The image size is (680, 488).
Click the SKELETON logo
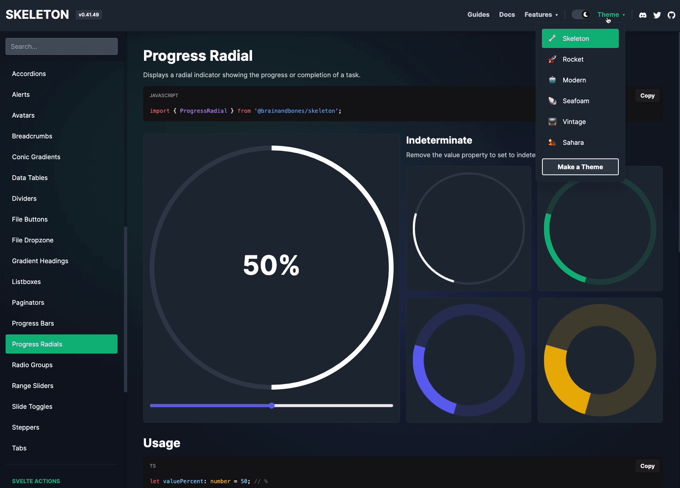37,15
